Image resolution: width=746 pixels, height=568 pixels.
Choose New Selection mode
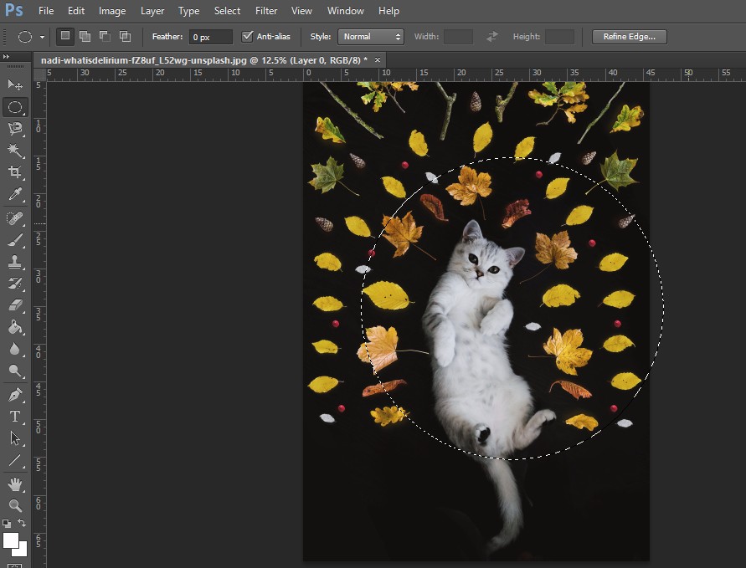(x=65, y=36)
